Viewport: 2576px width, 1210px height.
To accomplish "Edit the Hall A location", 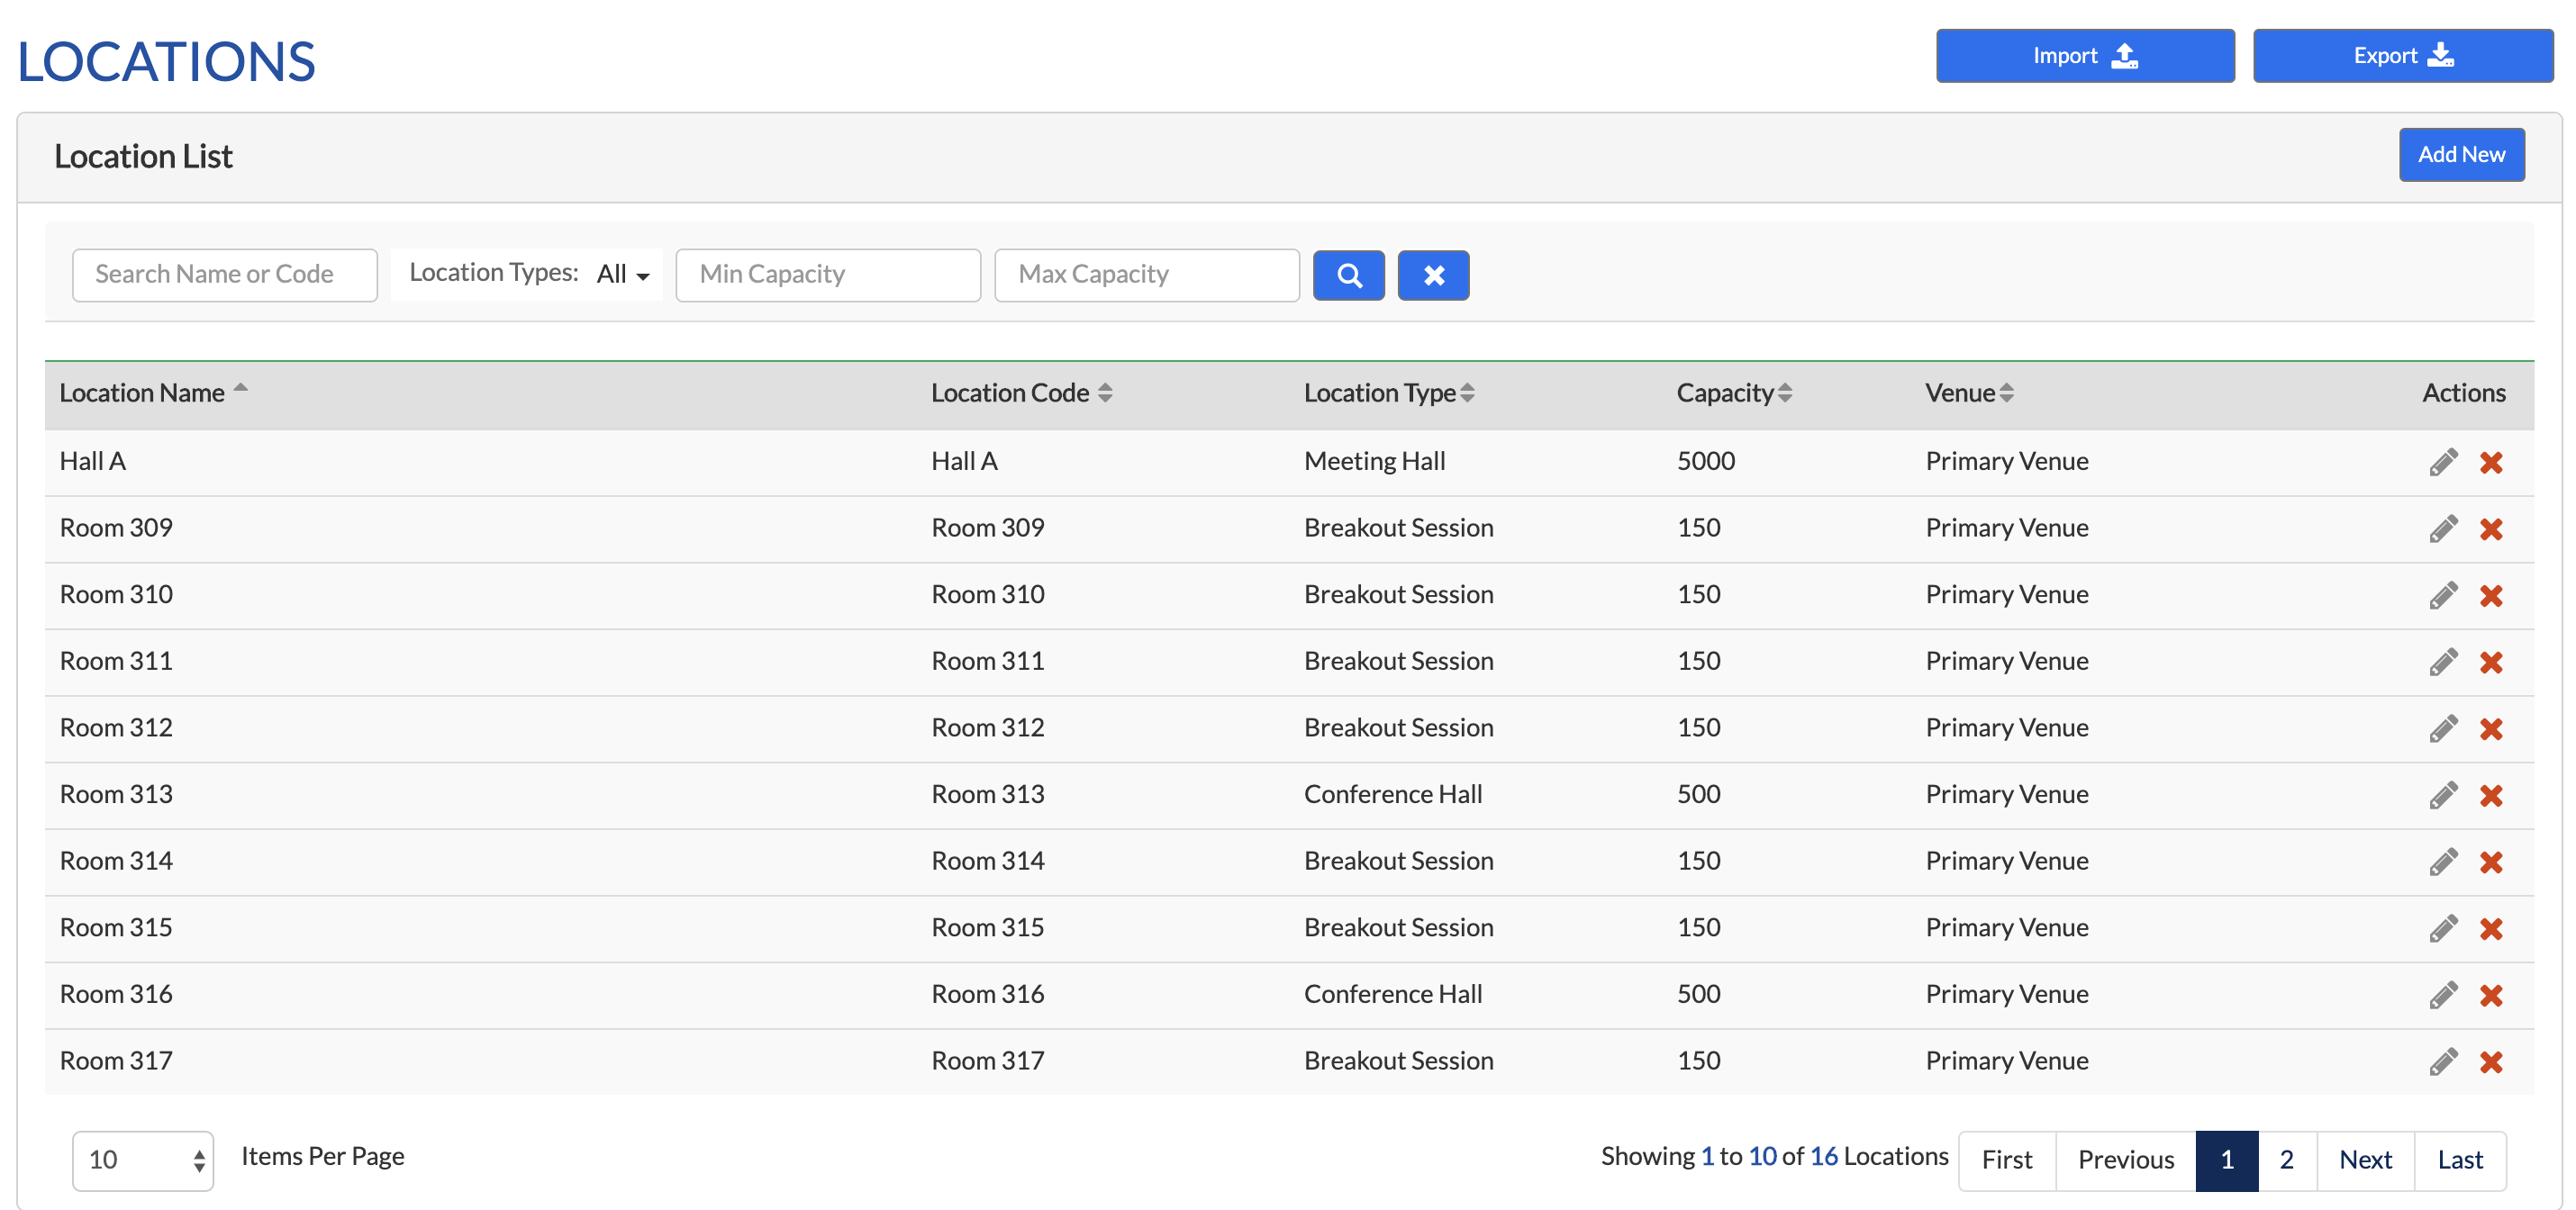I will 2443,462.
